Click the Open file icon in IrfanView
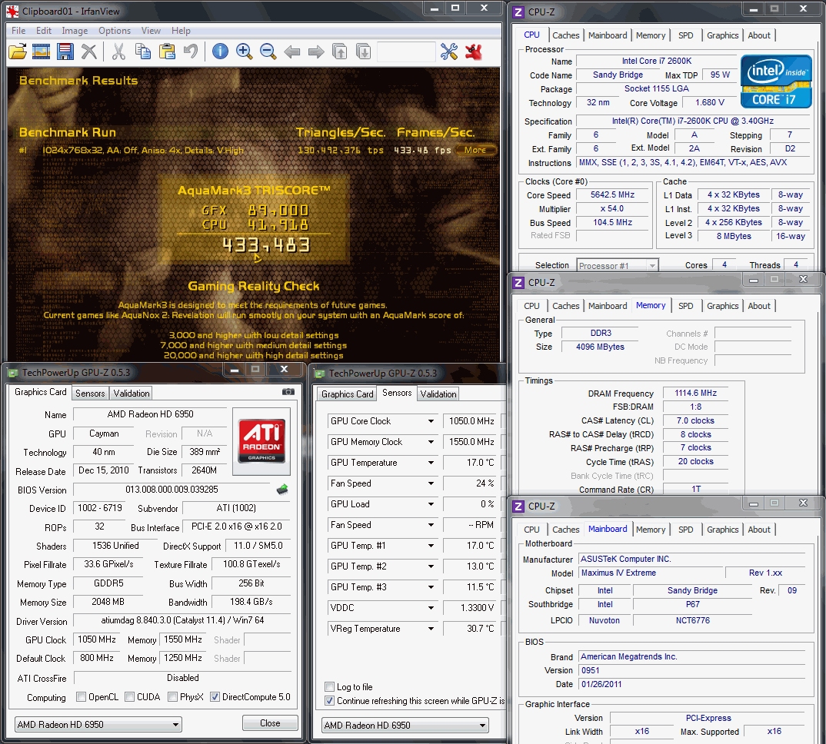Image resolution: width=826 pixels, height=744 pixels. (x=18, y=51)
